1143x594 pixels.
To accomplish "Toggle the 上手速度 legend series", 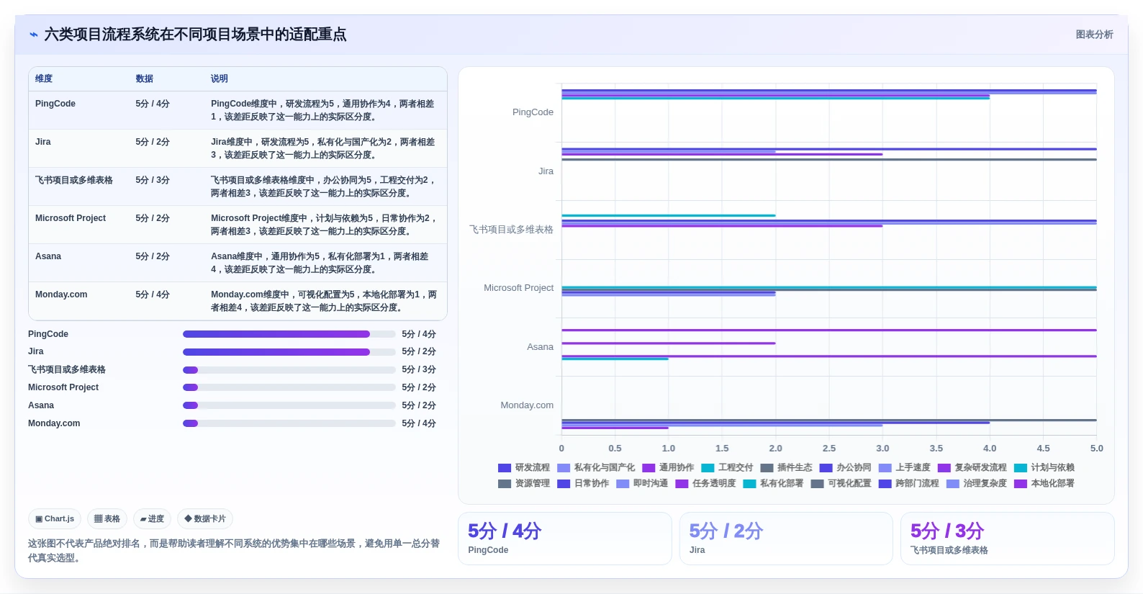I will pyautogui.click(x=904, y=467).
